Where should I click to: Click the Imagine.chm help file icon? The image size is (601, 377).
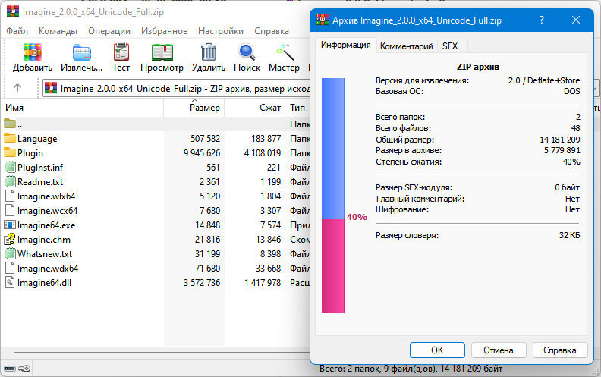click(x=10, y=240)
